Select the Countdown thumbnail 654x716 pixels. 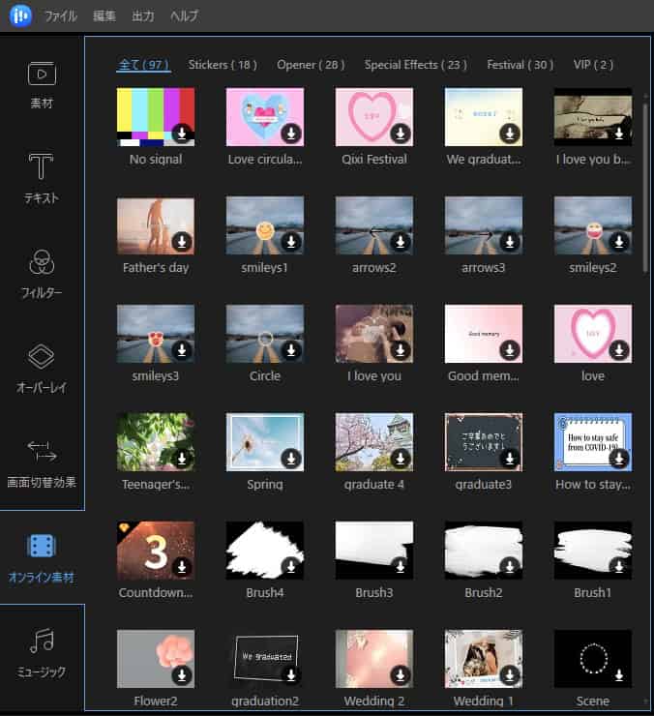point(155,551)
